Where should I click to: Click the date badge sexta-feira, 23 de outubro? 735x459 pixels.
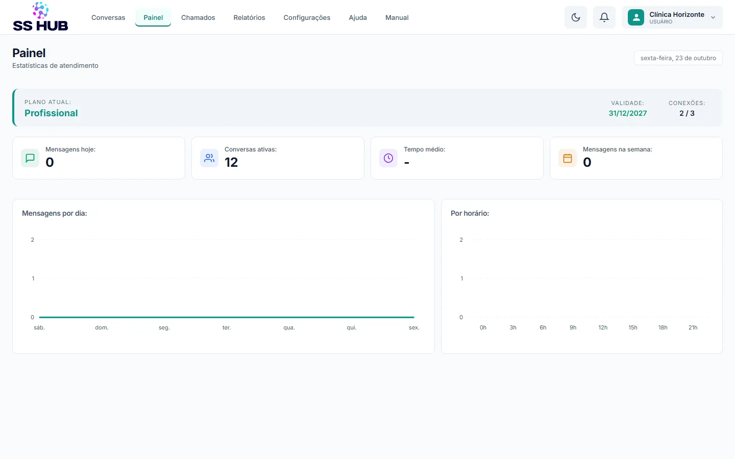(x=678, y=58)
